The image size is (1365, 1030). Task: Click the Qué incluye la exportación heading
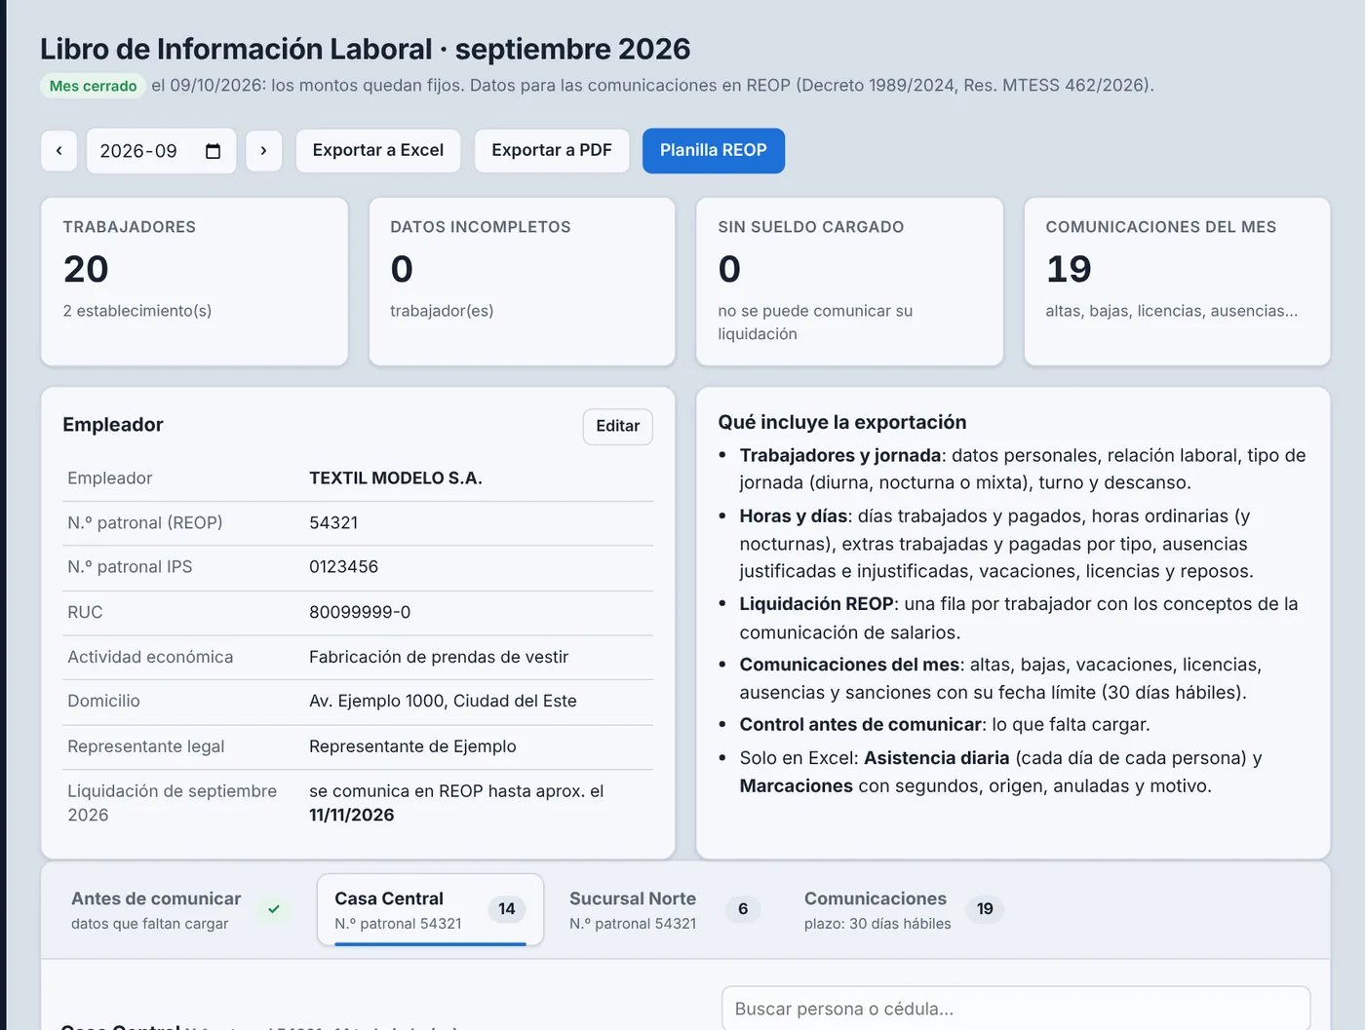coord(842,422)
